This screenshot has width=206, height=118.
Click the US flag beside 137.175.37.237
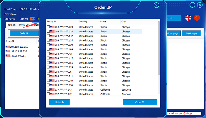pyautogui.click(x=8, y=51)
